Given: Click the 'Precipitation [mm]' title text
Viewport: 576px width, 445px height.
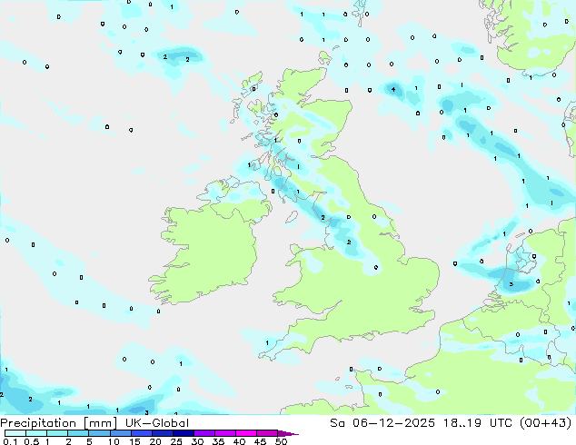Looking at the screenshot, I should [x=59, y=423].
